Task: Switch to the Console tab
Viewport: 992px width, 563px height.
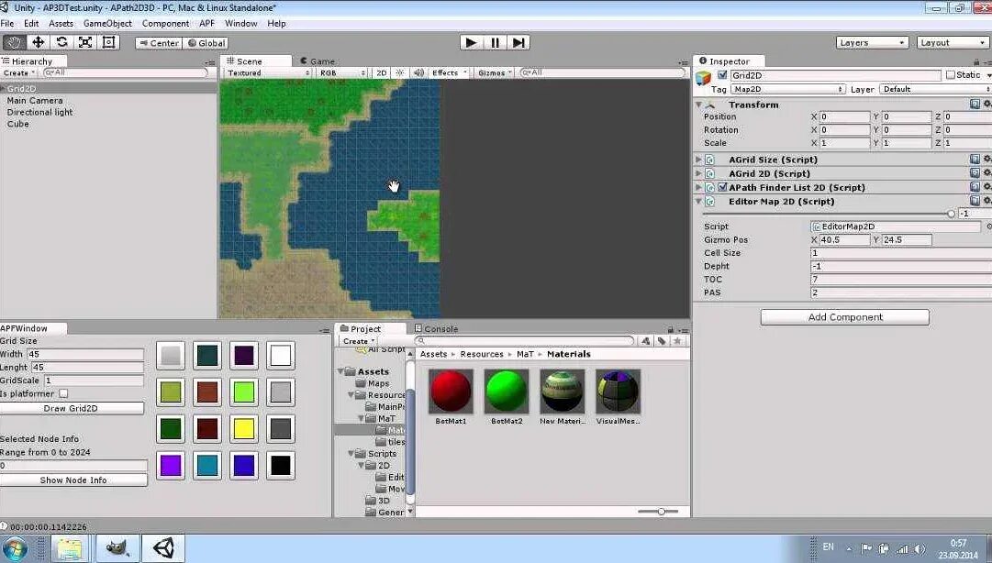Action: [436, 328]
